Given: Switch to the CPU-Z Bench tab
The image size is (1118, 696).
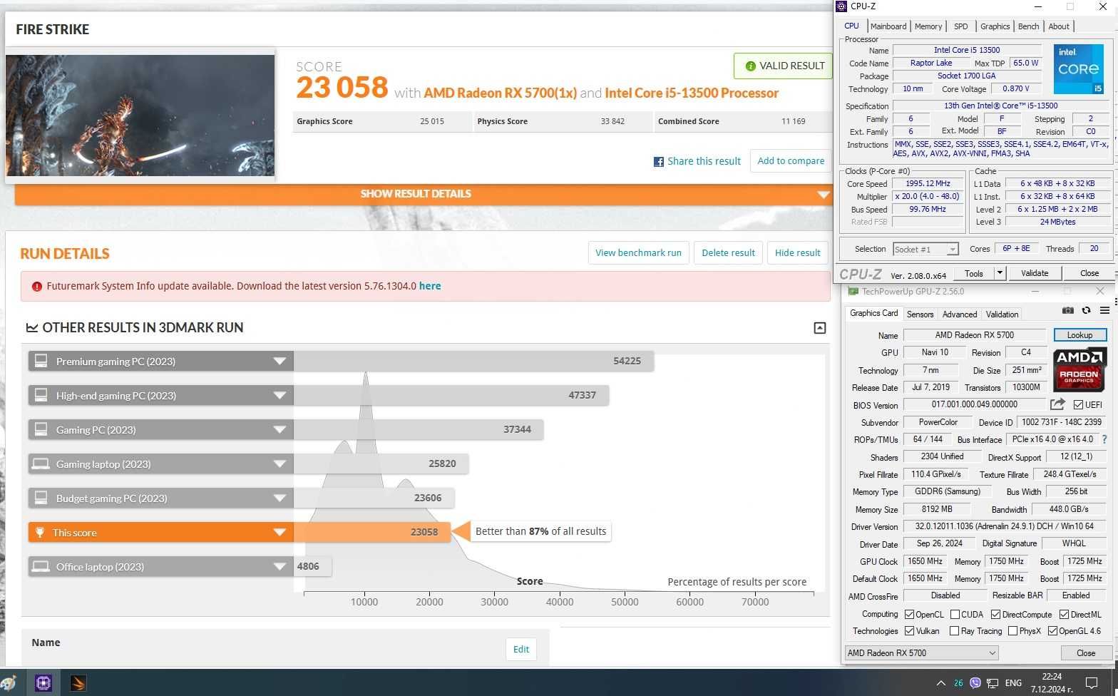Looking at the screenshot, I should tap(1028, 26).
